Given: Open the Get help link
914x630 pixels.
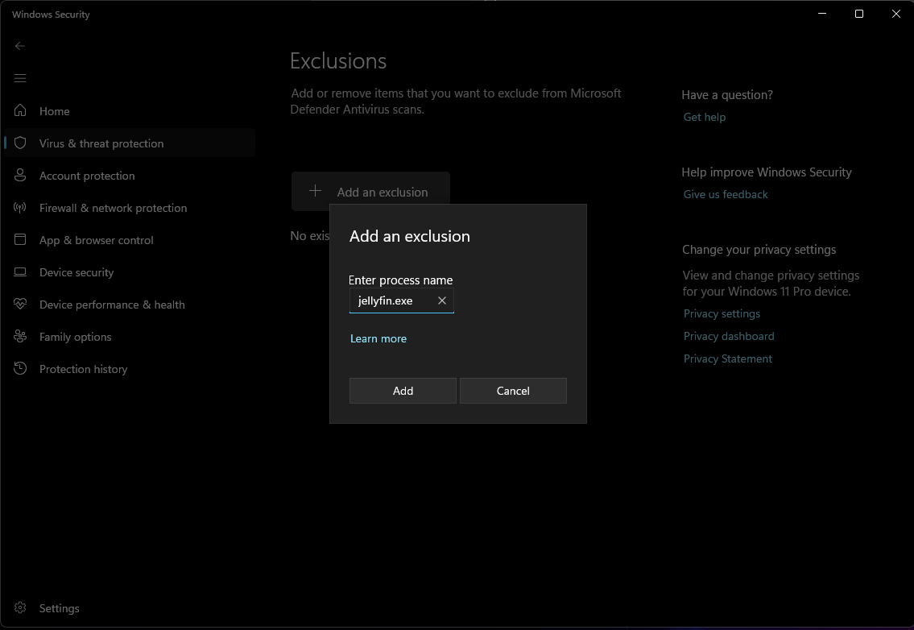Looking at the screenshot, I should (x=704, y=117).
